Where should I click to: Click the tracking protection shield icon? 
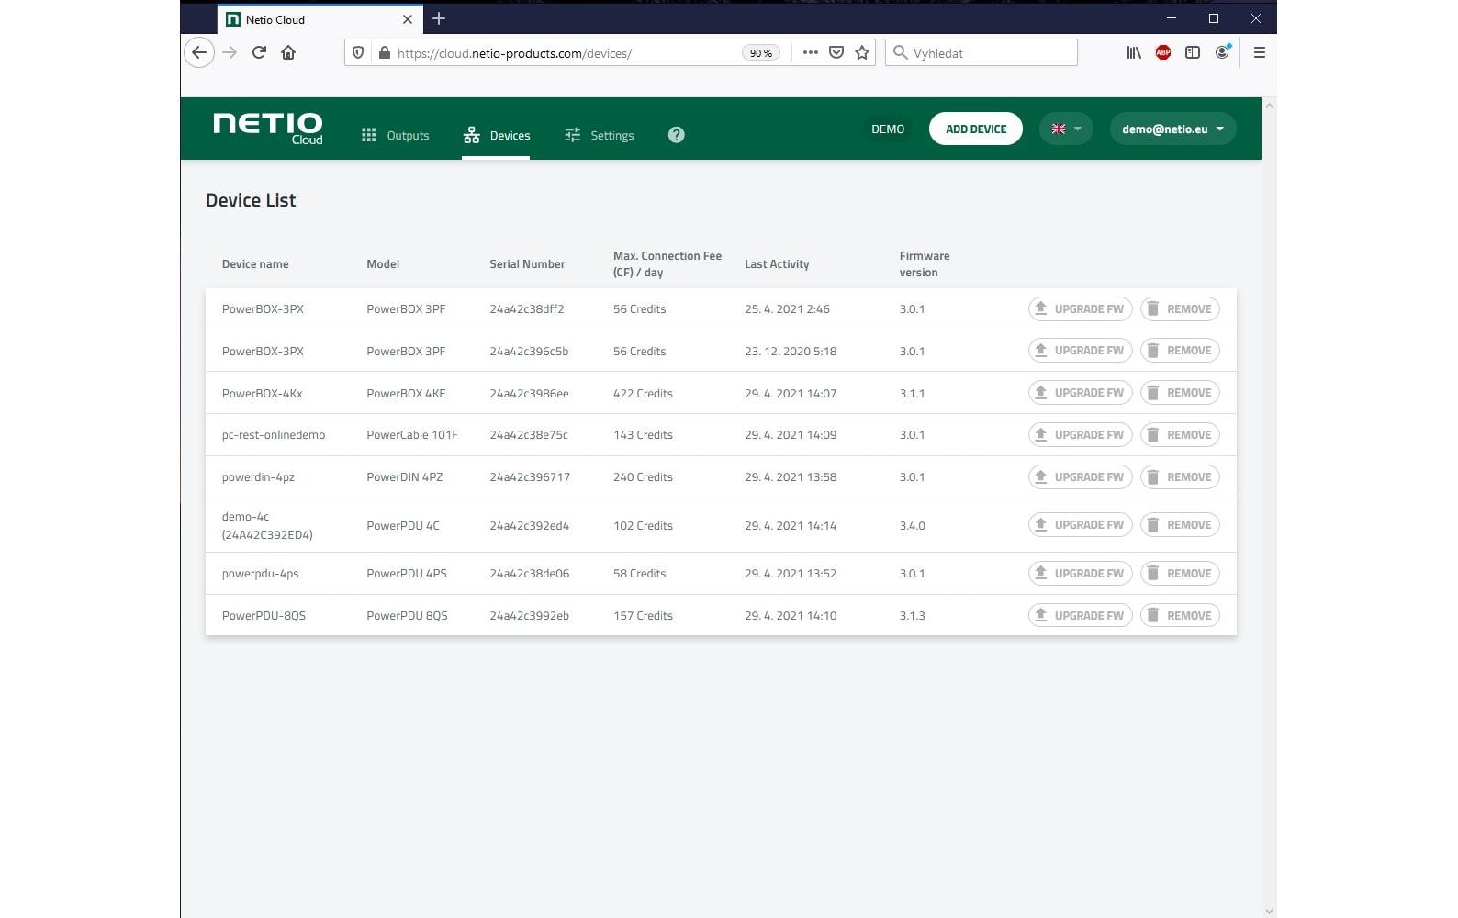point(358,52)
